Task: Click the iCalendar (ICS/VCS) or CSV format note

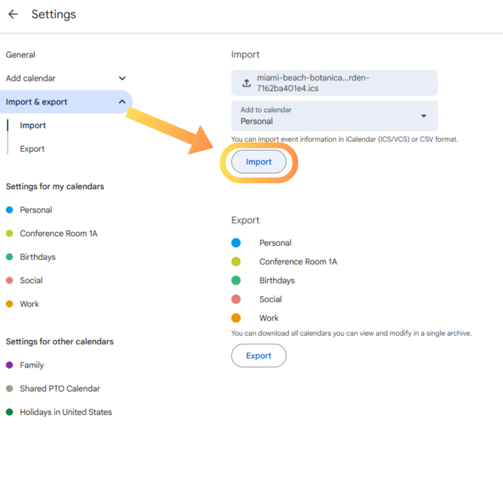Action: click(x=345, y=140)
